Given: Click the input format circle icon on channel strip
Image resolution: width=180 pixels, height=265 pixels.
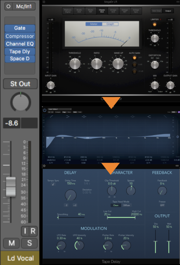Looking at the screenshot, I should tap(8, 6).
